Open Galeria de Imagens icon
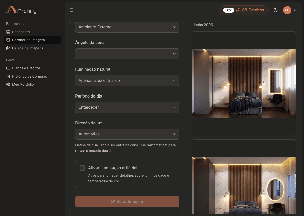The width and height of the screenshot is (304, 216). point(8,48)
